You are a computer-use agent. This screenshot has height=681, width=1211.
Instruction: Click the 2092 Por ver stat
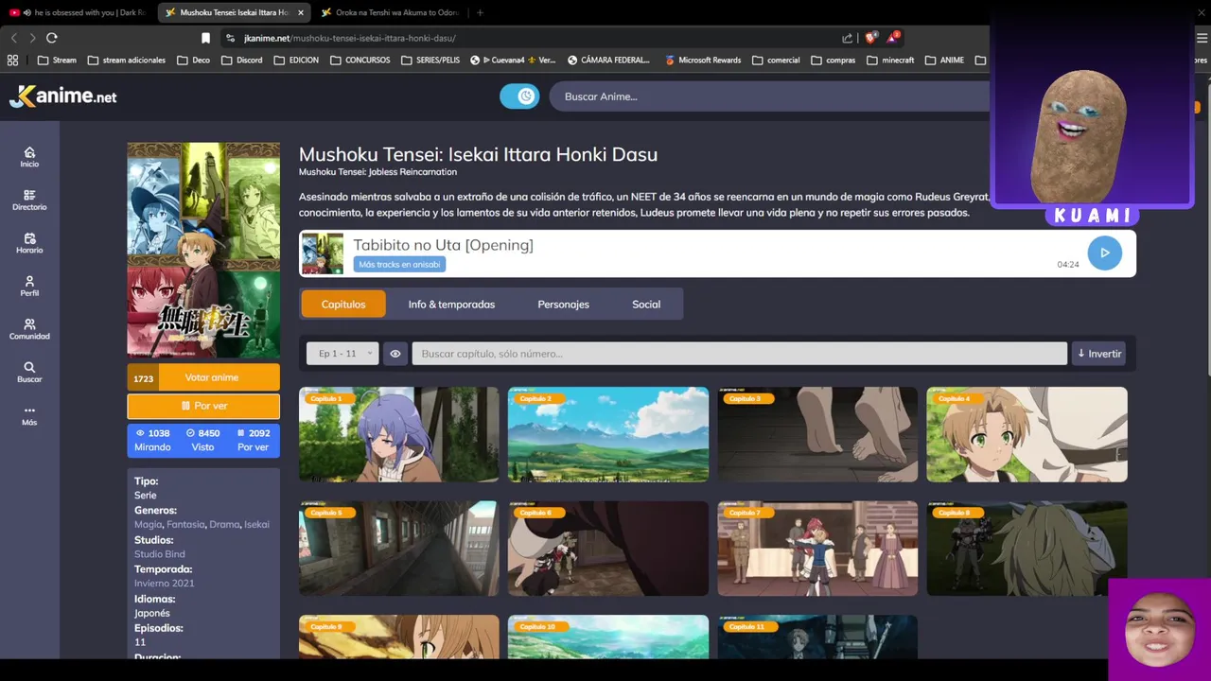click(x=254, y=440)
